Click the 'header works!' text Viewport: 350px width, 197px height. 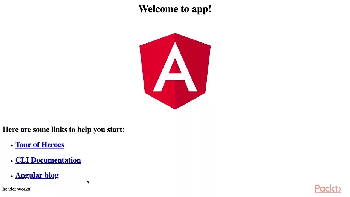[17, 189]
